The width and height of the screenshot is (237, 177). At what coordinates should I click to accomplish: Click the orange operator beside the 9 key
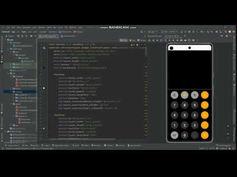point(205,105)
